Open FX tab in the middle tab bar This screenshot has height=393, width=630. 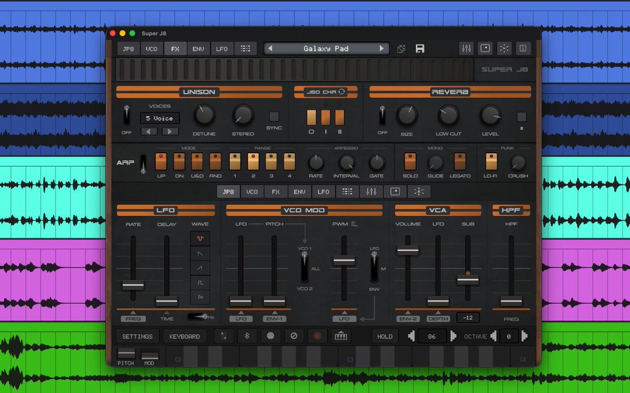(276, 192)
